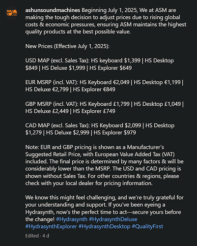
Task: Open the #HydrasynthDeluxe hashtag
Action: coord(113,219)
